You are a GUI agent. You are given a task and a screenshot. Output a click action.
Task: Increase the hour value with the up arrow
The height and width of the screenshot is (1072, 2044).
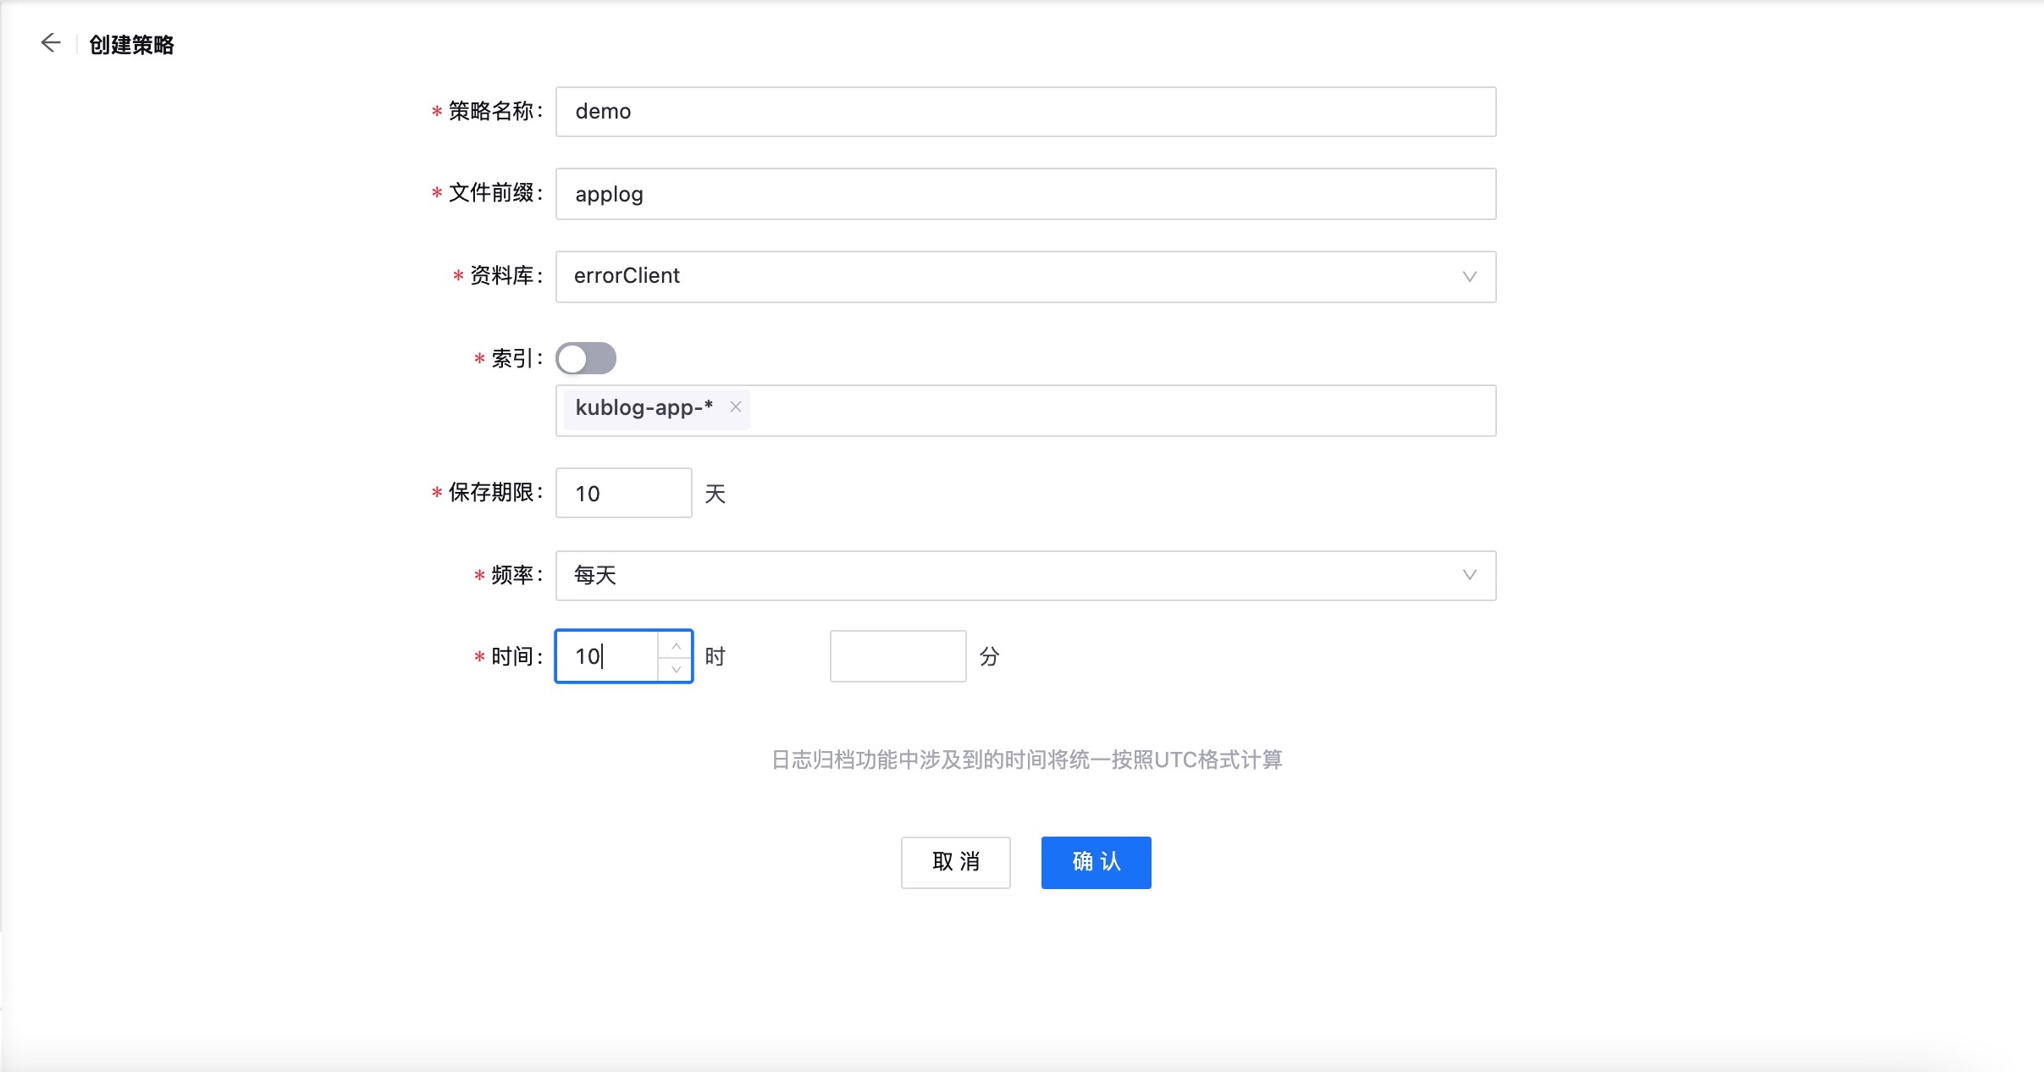(x=676, y=646)
